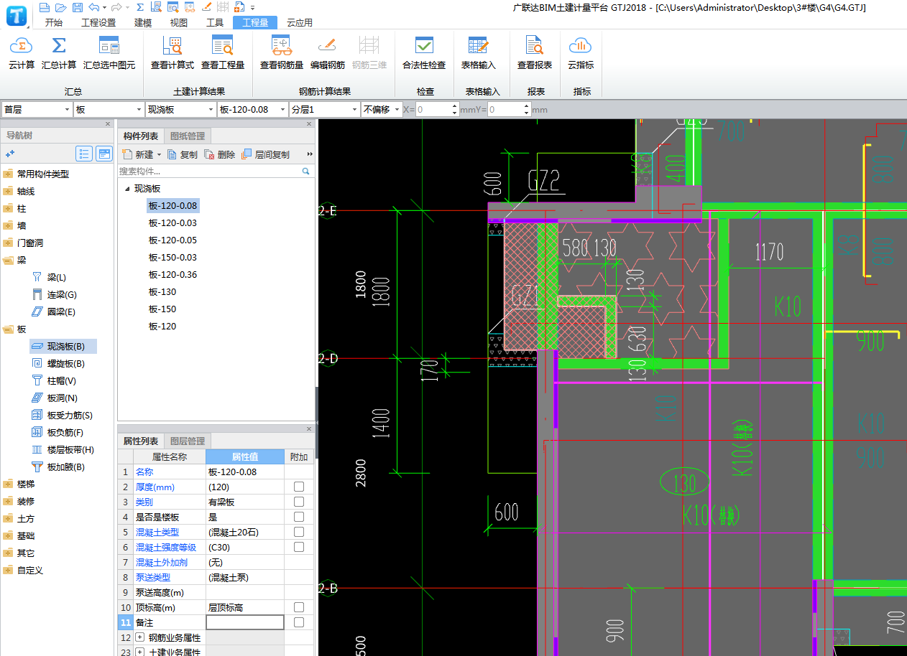The image size is (907, 656).
Task: Open 查看工程量 view quantities
Action: [223, 55]
